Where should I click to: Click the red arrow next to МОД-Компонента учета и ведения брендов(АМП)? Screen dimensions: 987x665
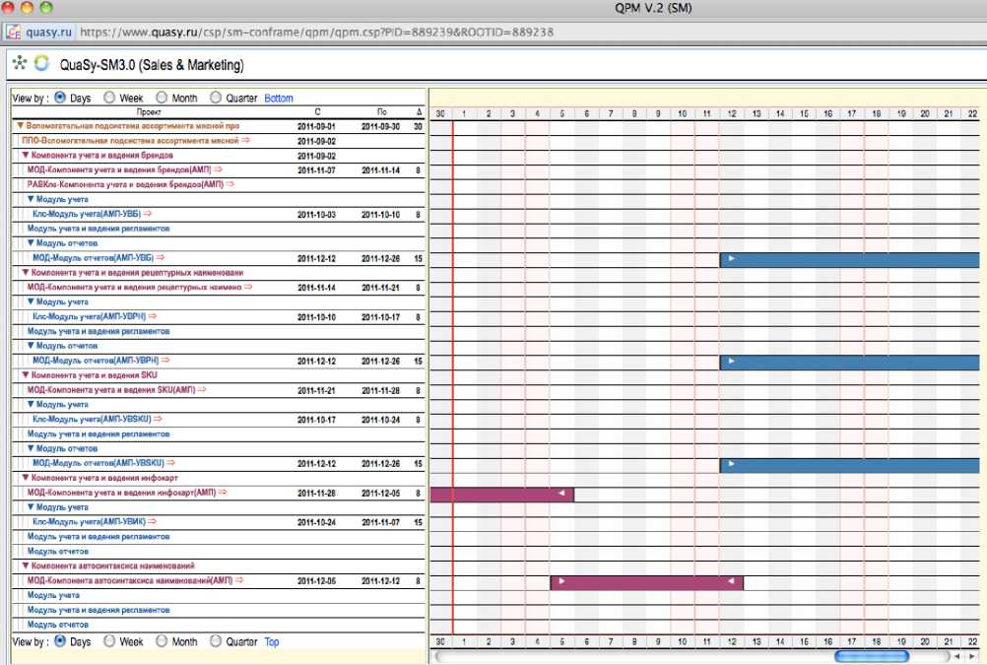(x=218, y=169)
